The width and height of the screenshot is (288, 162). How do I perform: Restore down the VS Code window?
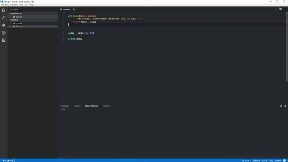click(277, 2)
